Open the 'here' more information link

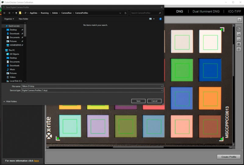[36, 161]
